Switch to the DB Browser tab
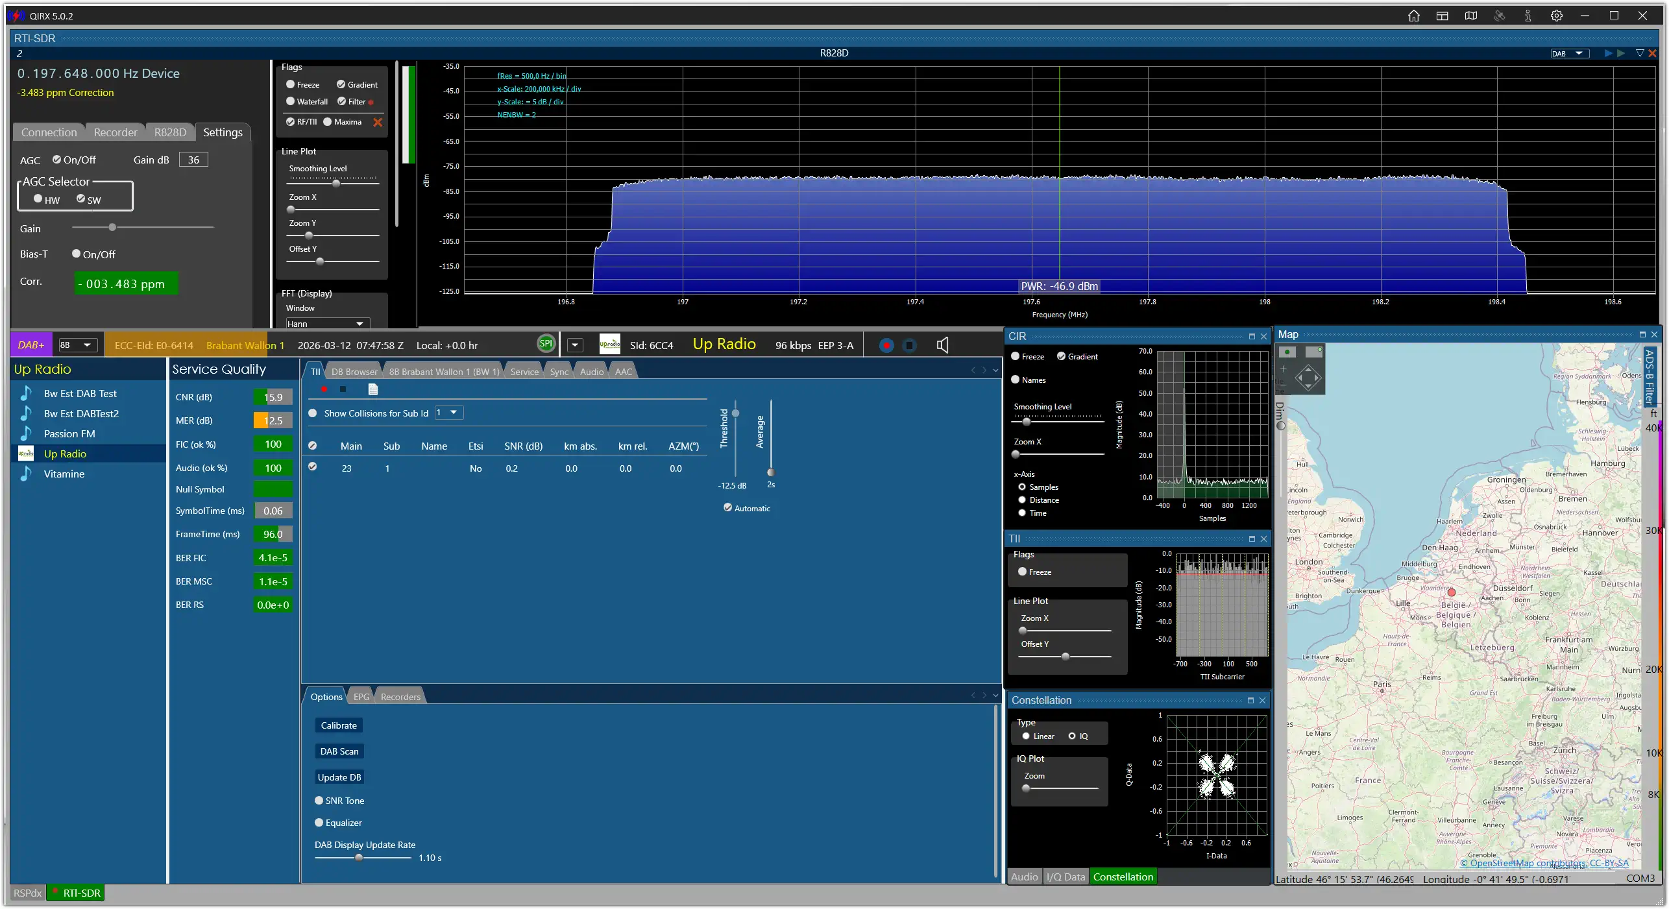1669x909 pixels. click(354, 372)
